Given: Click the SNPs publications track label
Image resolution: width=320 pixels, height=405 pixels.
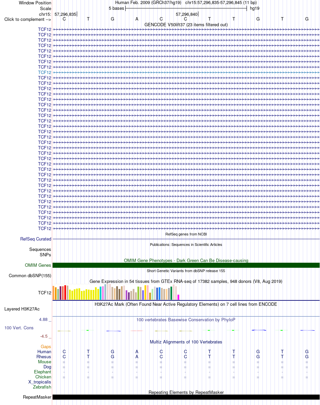Looking at the screenshot, I should tap(45, 255).
